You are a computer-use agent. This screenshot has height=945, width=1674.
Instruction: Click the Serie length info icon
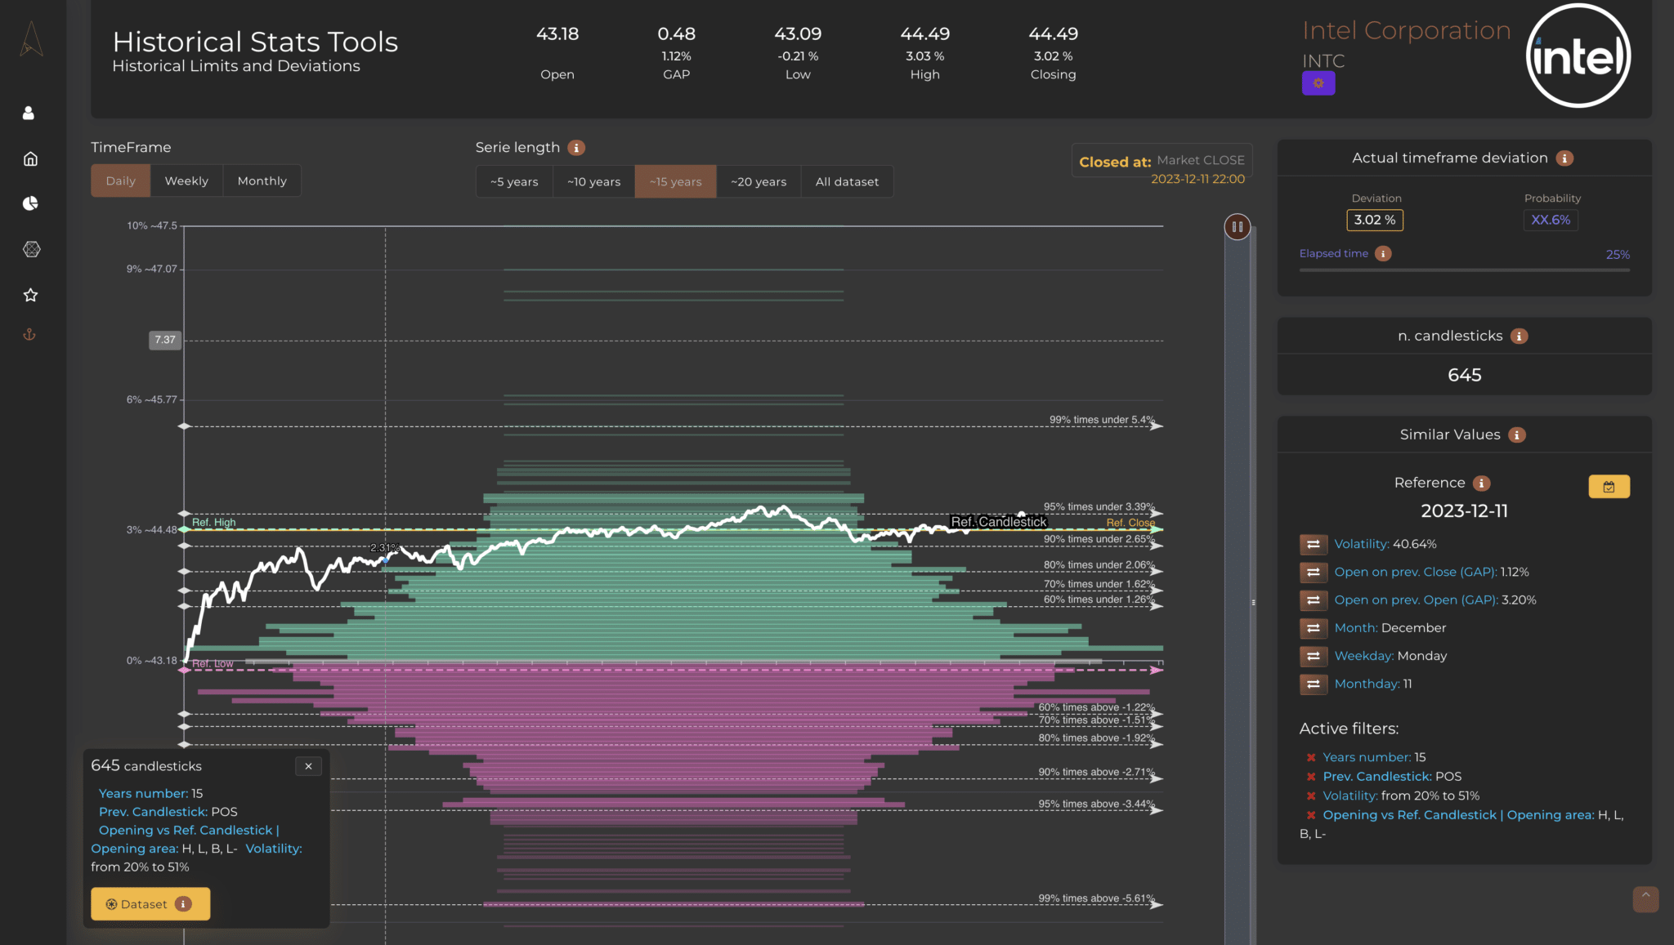click(x=576, y=148)
